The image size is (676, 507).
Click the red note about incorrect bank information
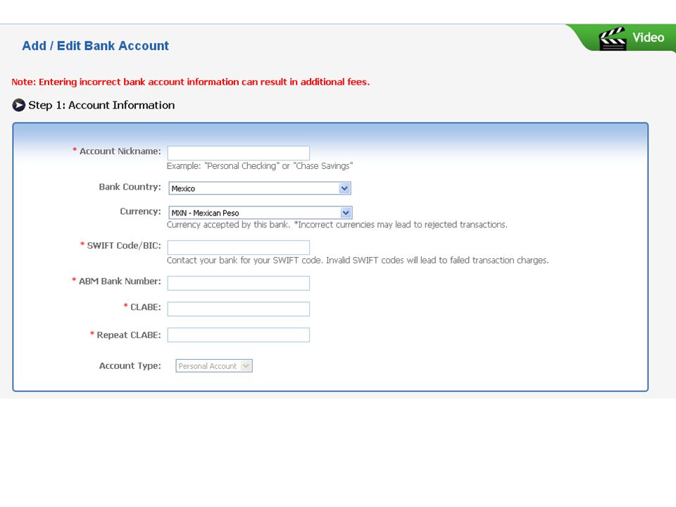click(191, 82)
